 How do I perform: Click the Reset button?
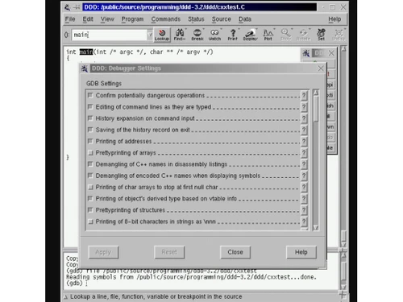[x=169, y=252]
